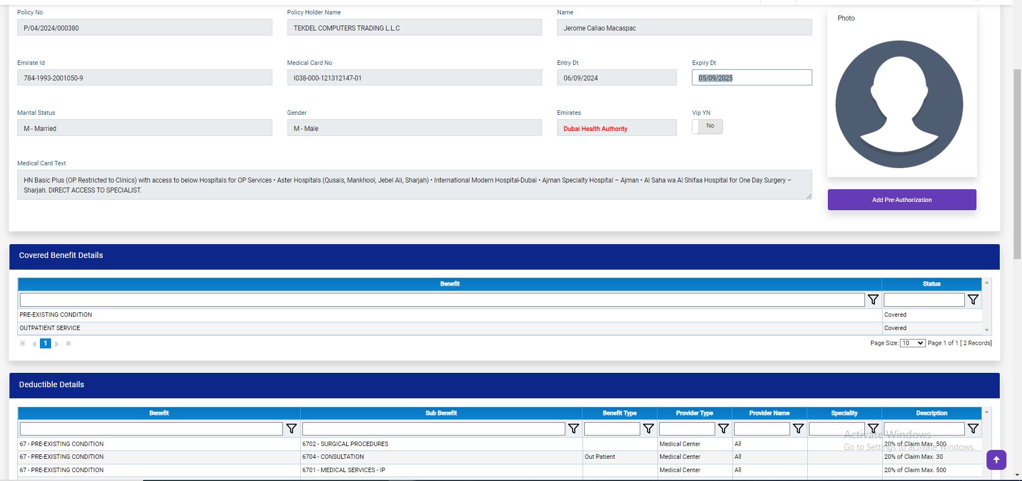Viewport: 1022px width, 481px height.
Task: Open filter for Sub Benefit column
Action: (x=573, y=428)
